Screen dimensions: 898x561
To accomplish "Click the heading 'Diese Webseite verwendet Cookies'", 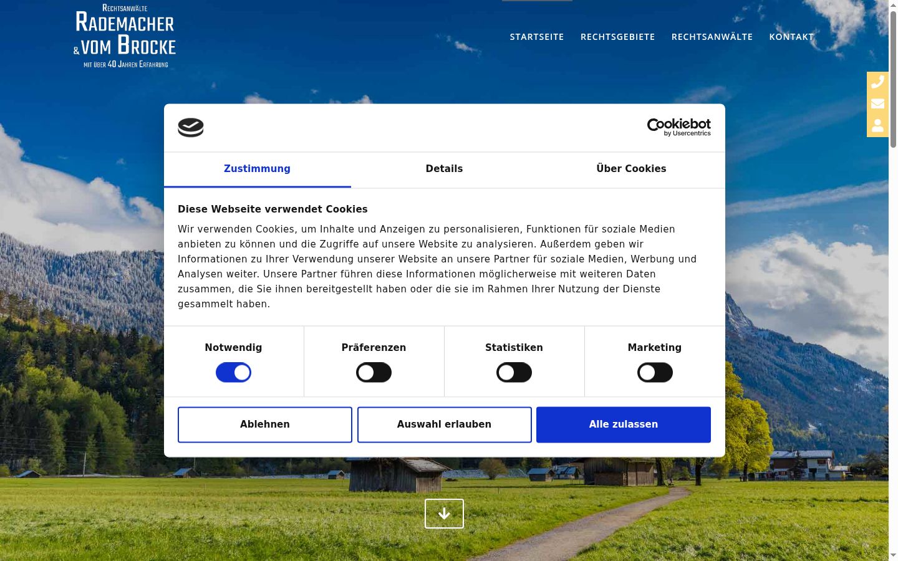I will tap(273, 209).
